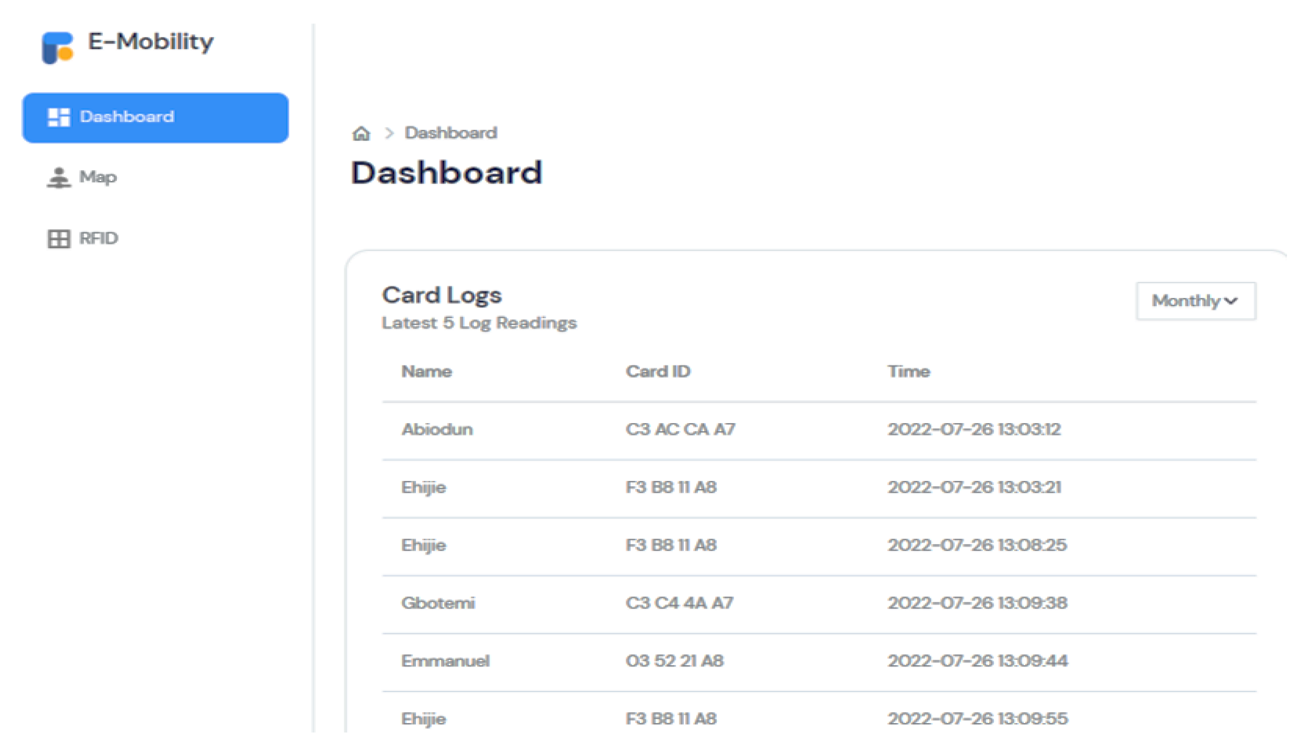Click the chevron arrow on Monthly dropdown
Viewport: 1310px width, 755px height.
(x=1231, y=301)
